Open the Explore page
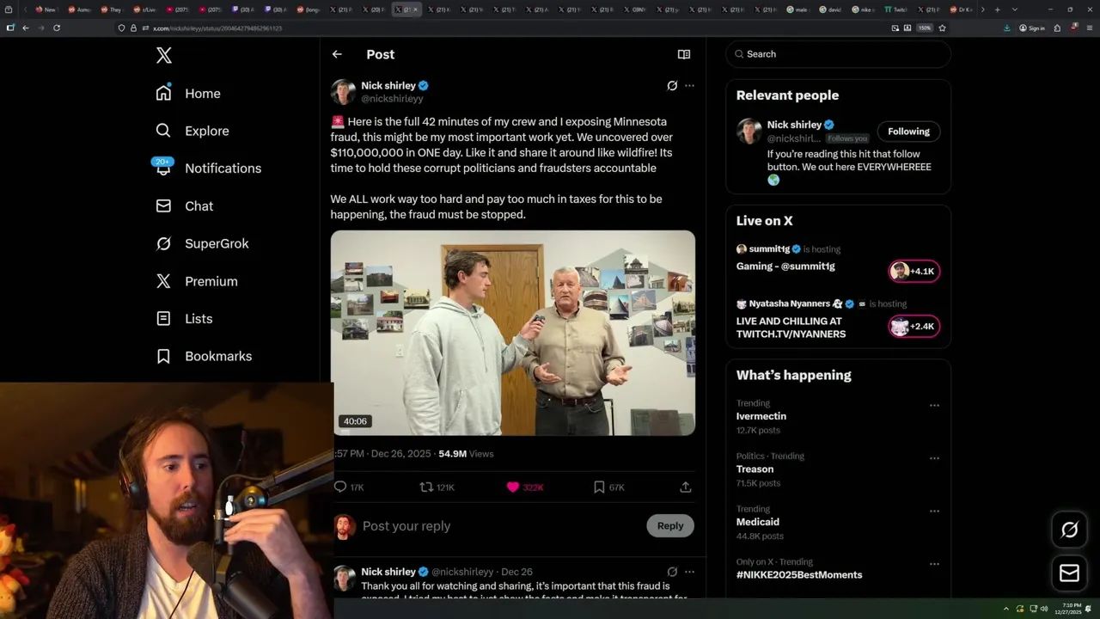This screenshot has width=1100, height=619. tap(192, 131)
